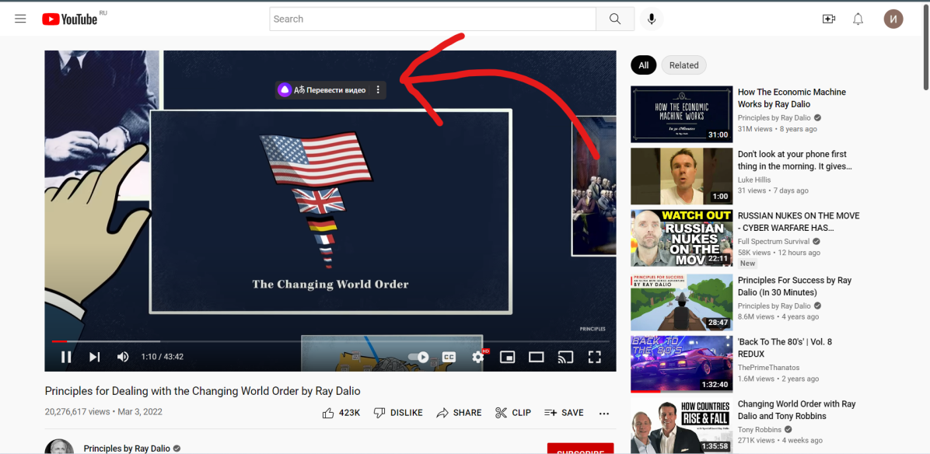Switch to theater mode
This screenshot has height=454, width=930.
coord(537,357)
